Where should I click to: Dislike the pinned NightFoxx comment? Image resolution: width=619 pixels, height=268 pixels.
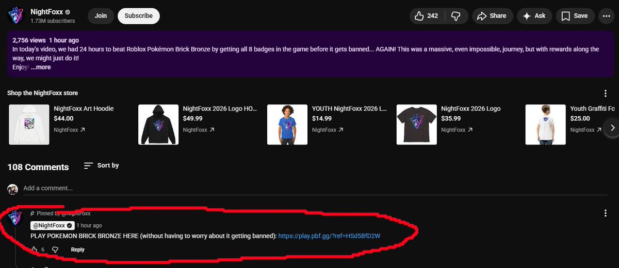(56, 249)
